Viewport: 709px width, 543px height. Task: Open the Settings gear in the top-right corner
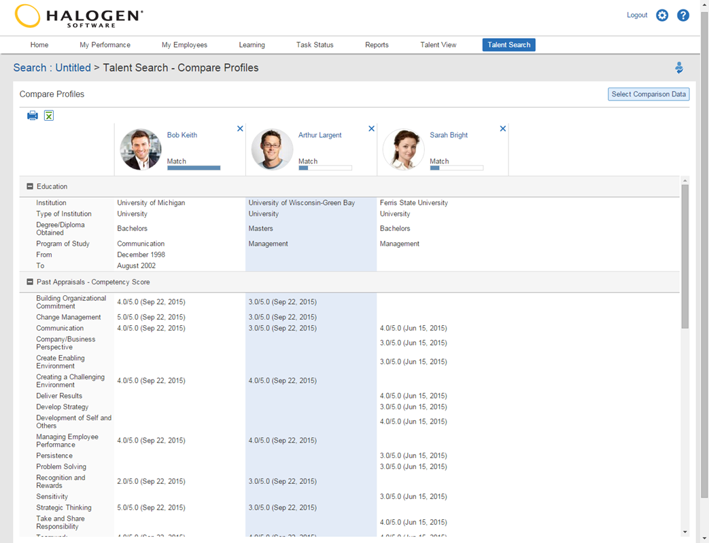(662, 15)
